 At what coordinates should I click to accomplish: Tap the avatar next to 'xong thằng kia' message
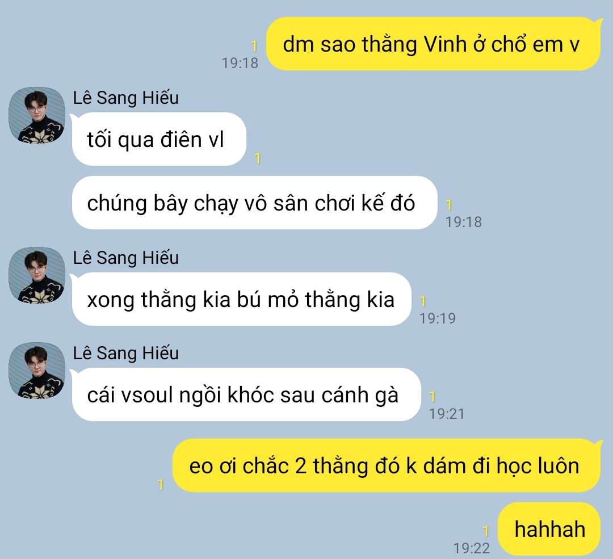click(37, 275)
